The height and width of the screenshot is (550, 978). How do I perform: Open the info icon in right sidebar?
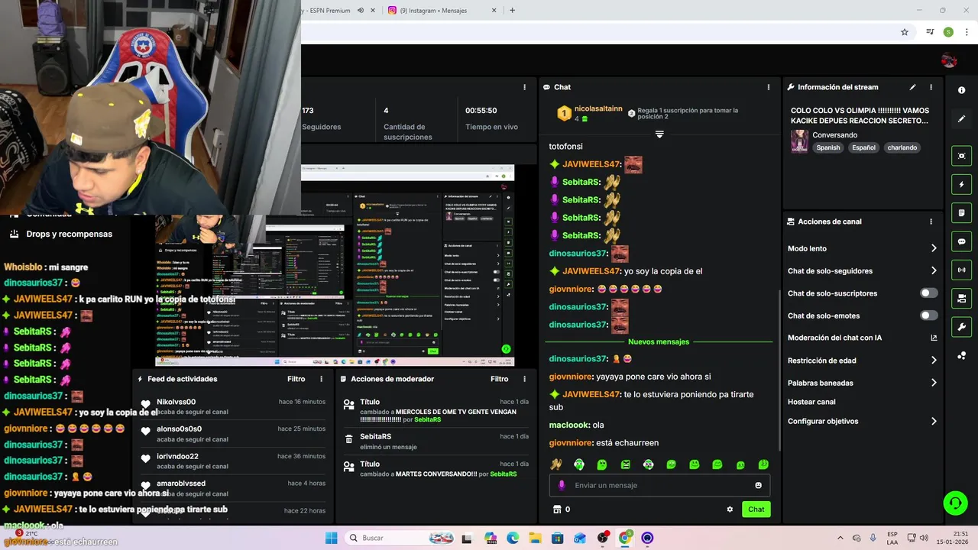(961, 90)
